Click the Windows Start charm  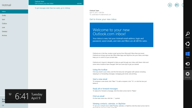pos(188,55)
